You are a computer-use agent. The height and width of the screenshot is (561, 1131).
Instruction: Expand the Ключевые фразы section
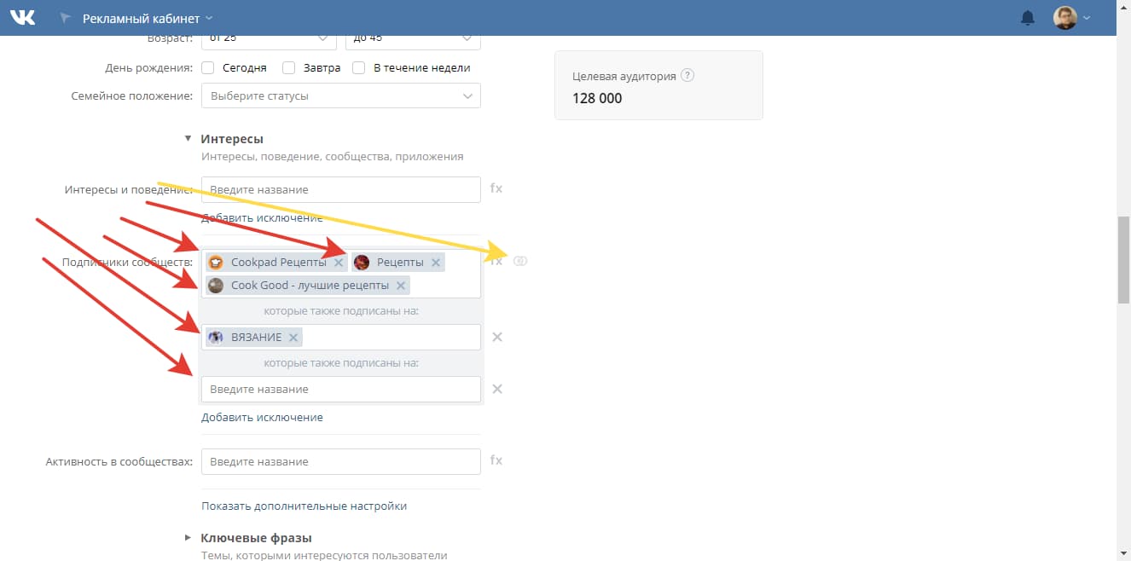coord(188,538)
